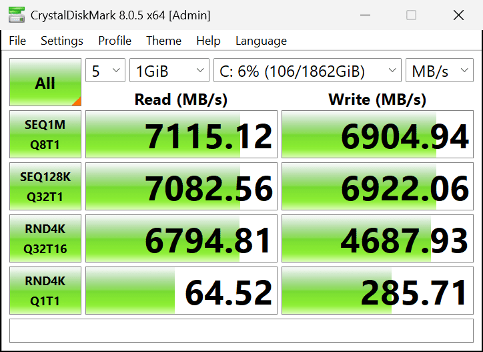Open the test count dropdown showing 5
Image resolution: width=483 pixels, height=352 pixels.
tap(105, 71)
